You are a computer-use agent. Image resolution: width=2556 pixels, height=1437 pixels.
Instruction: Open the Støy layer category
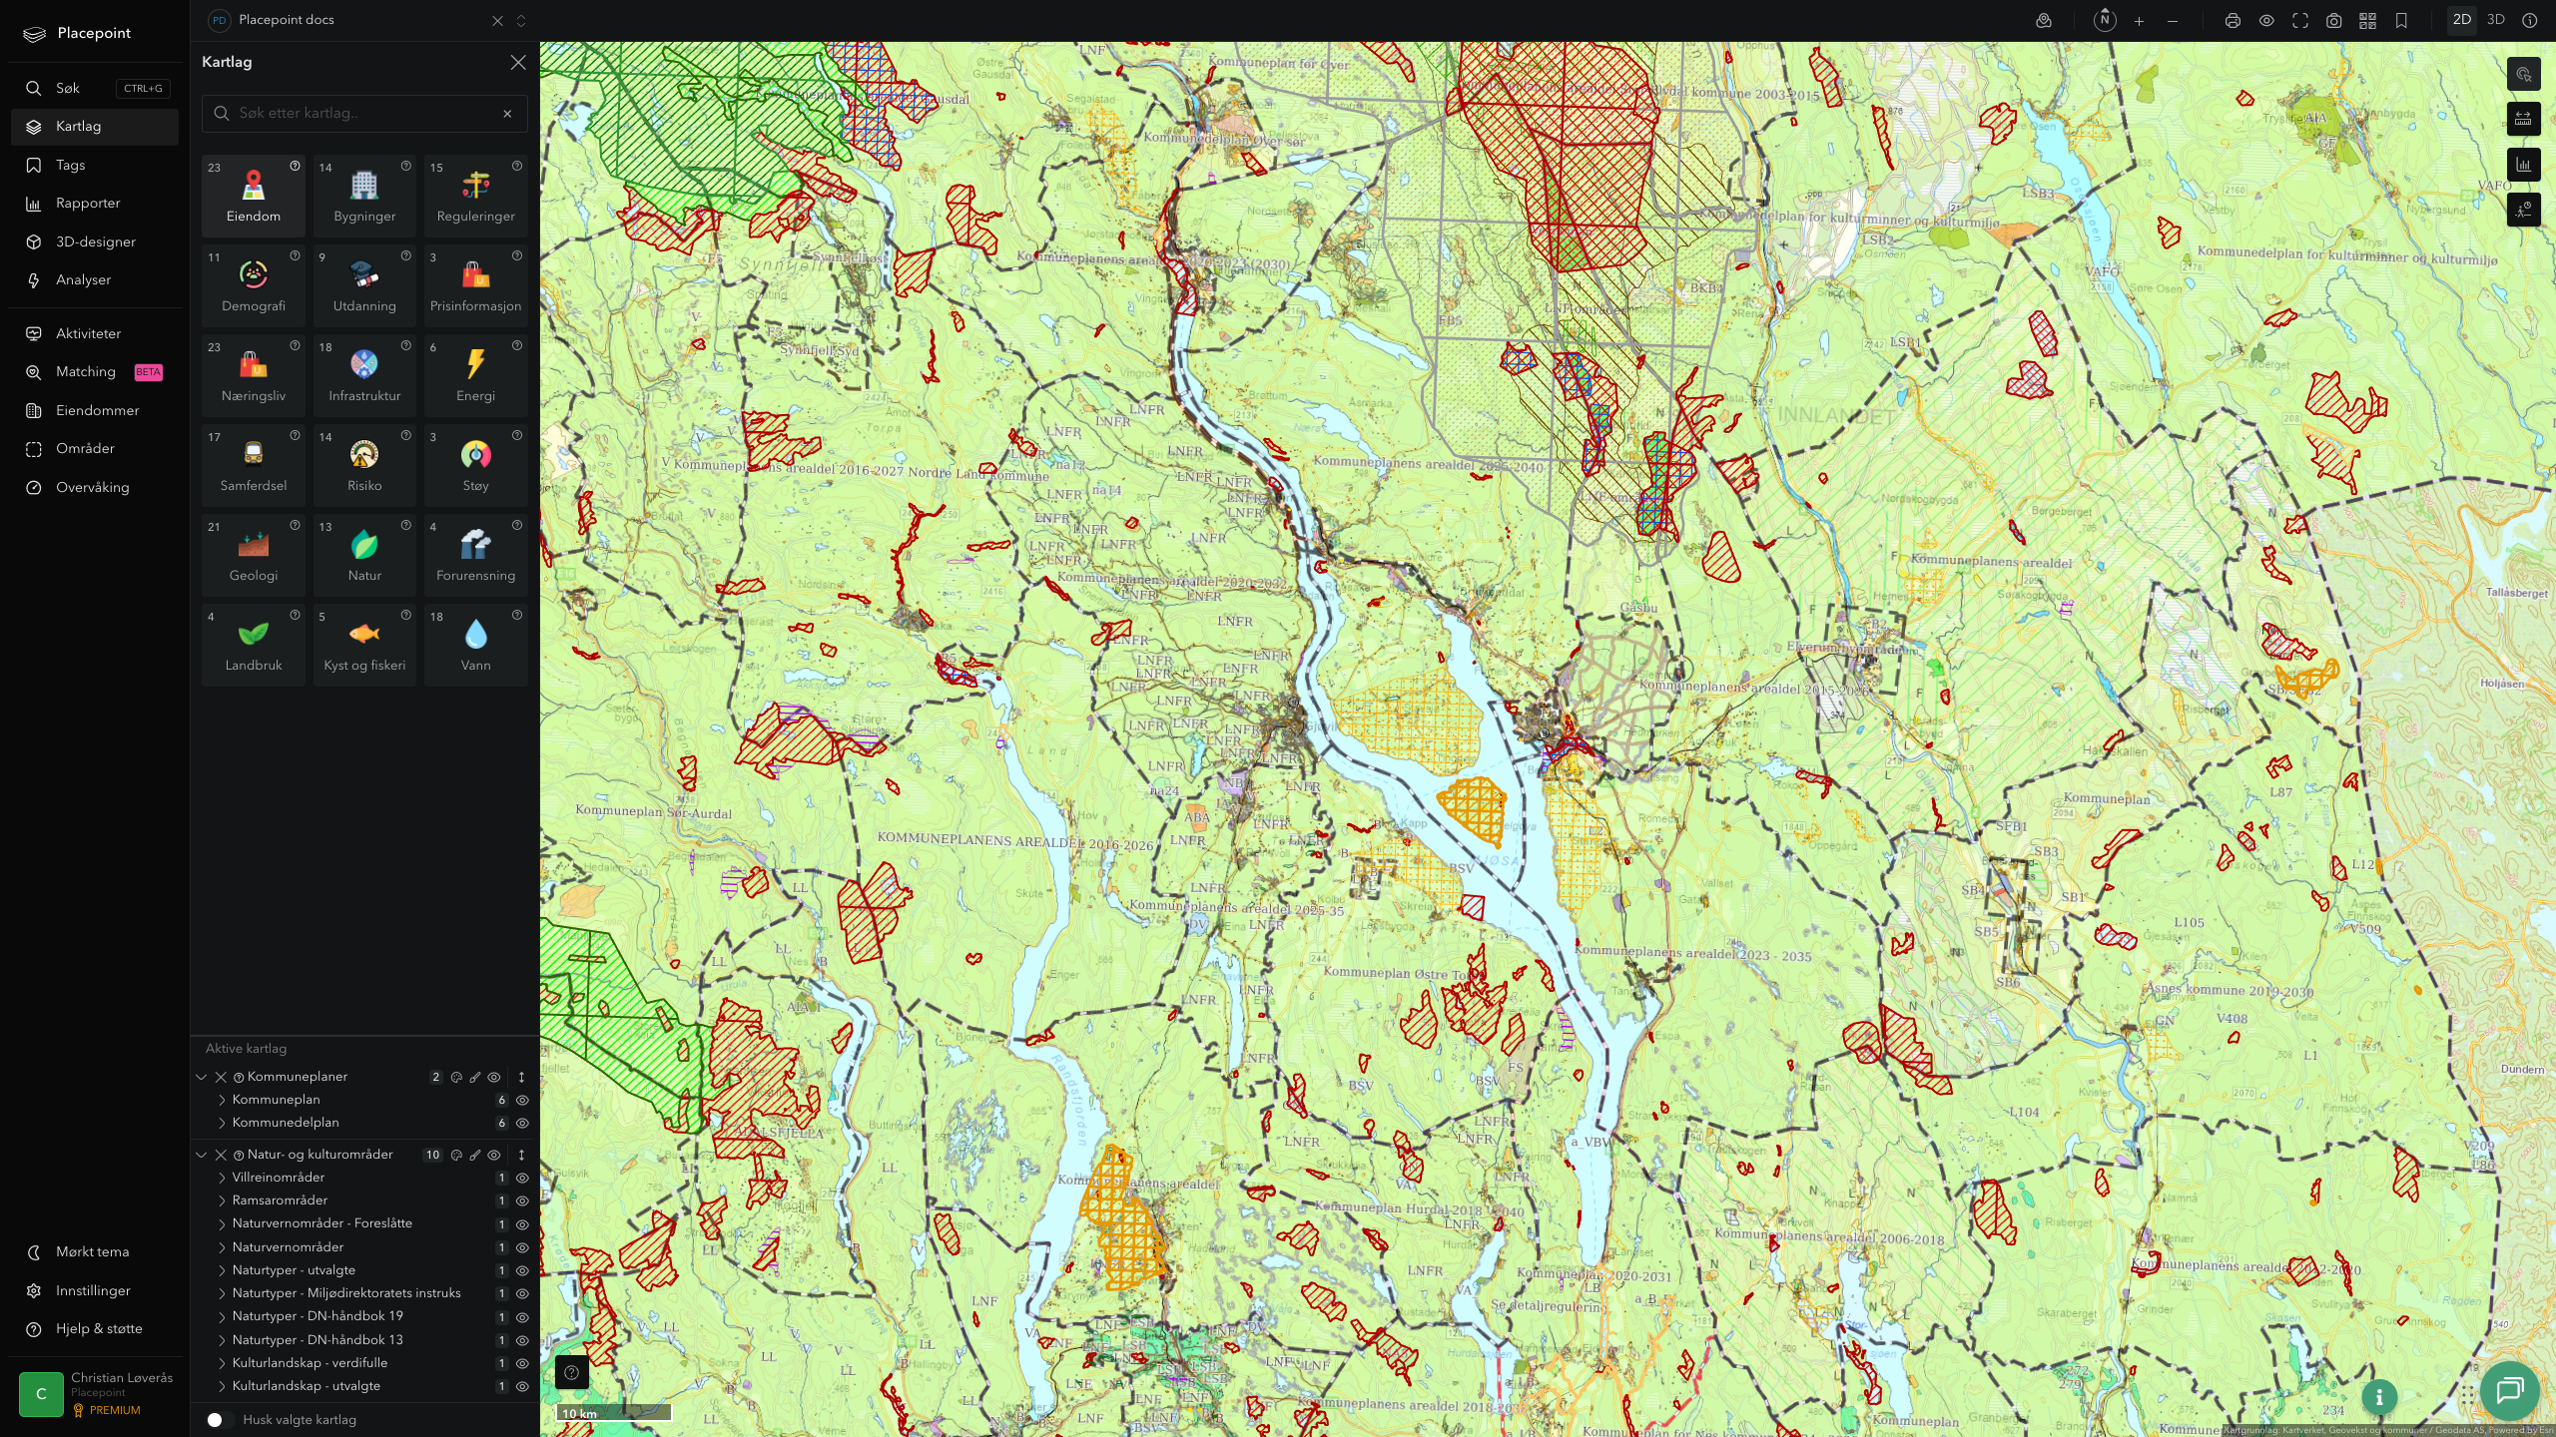(475, 464)
